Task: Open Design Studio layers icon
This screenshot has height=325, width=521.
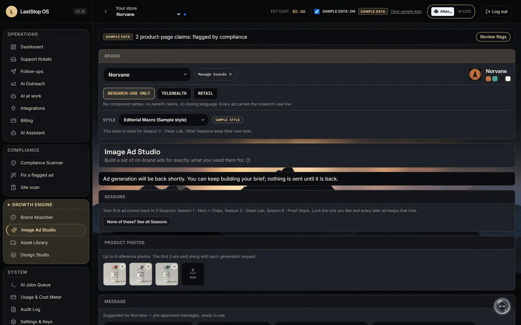Action: tap(13, 255)
